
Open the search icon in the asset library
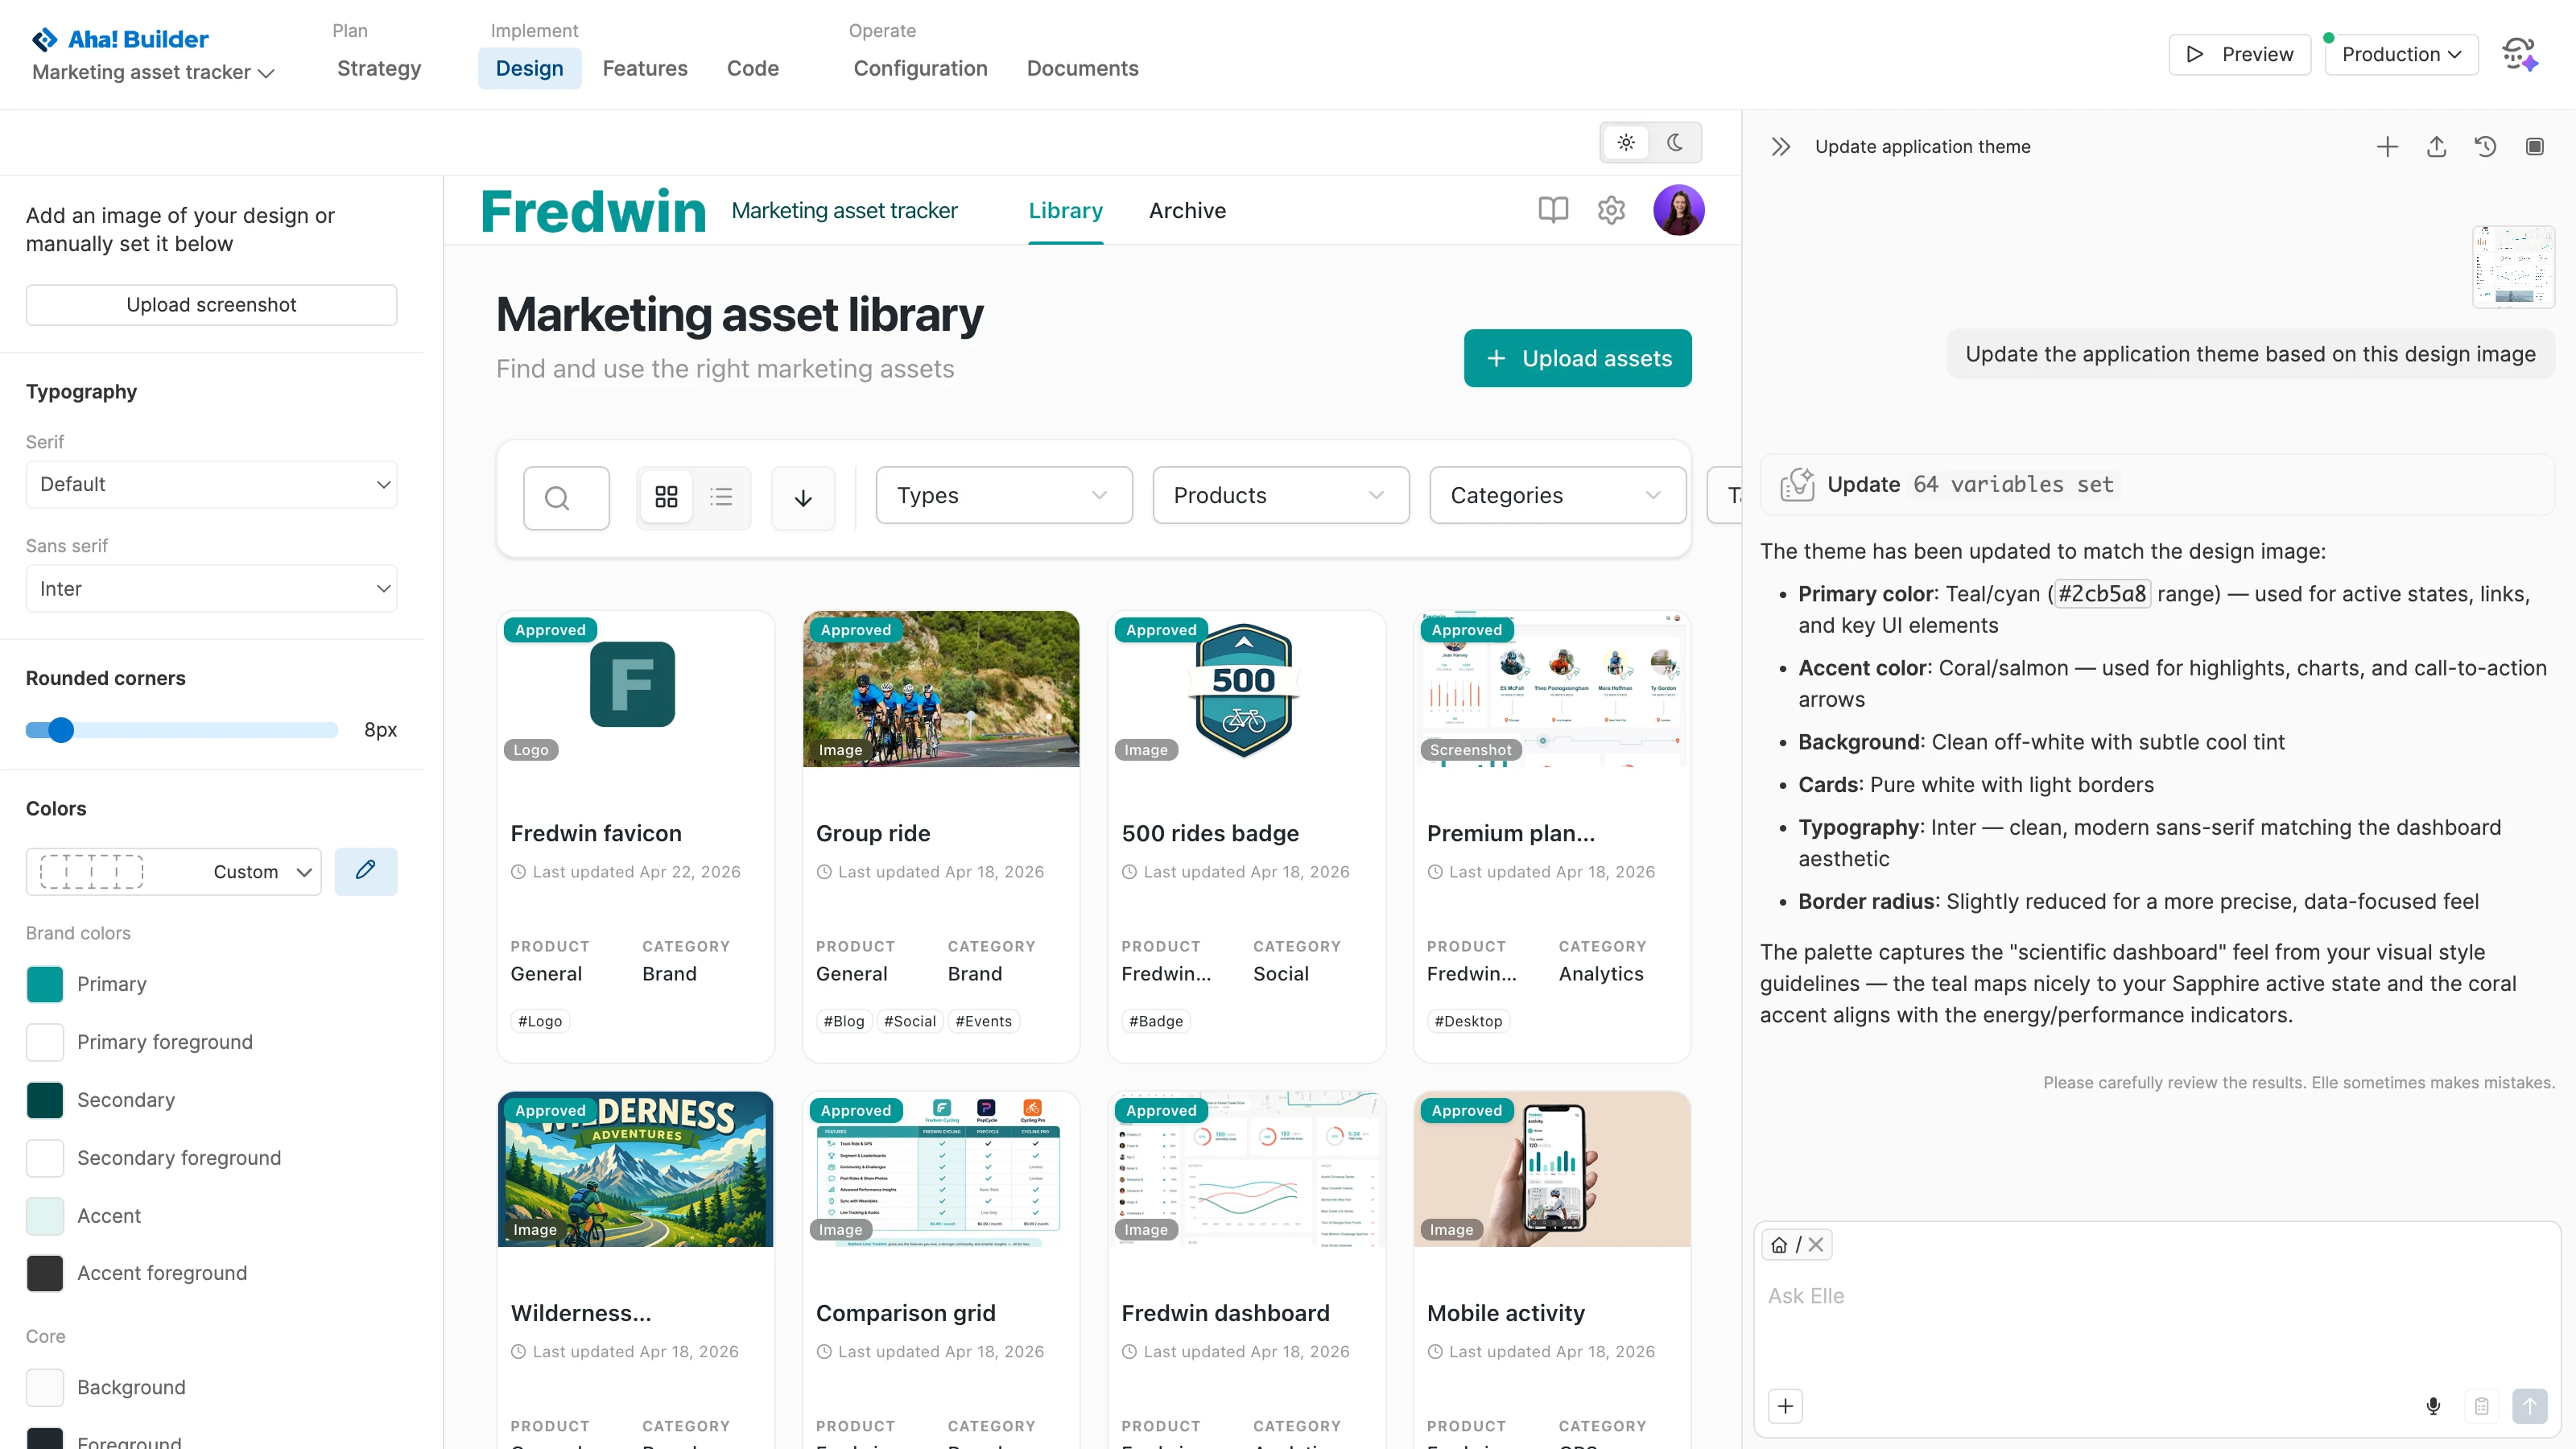tap(565, 497)
